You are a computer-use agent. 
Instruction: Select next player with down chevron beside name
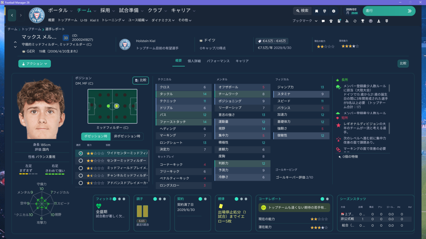[15, 47]
